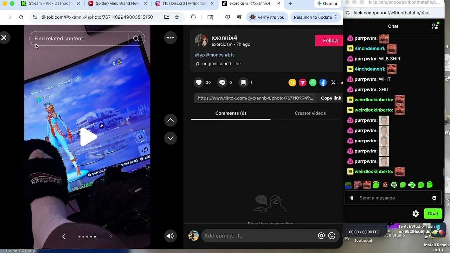The height and width of the screenshot is (253, 450).
Task: Switch to the Spider-Man: Brand New tab
Action: 118,4
